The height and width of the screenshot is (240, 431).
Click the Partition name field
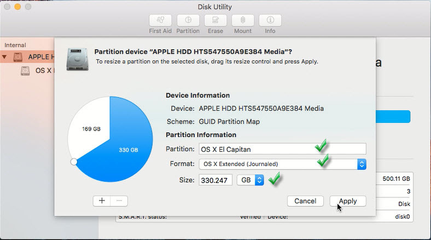click(x=282, y=149)
